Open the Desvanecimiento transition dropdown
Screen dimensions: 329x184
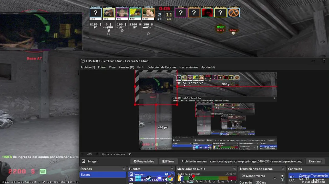tap(262, 176)
